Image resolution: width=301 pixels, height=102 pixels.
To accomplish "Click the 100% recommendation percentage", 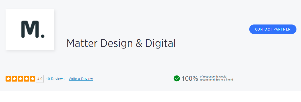I will click(190, 79).
